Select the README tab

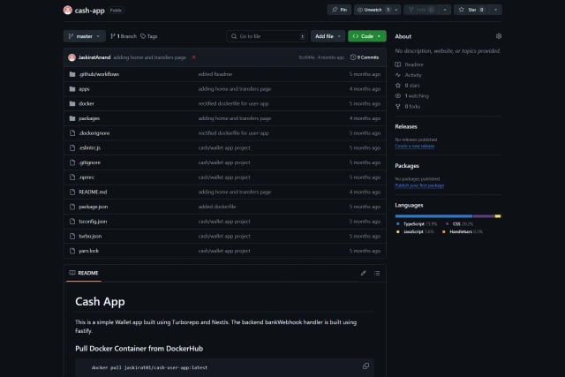(85, 273)
